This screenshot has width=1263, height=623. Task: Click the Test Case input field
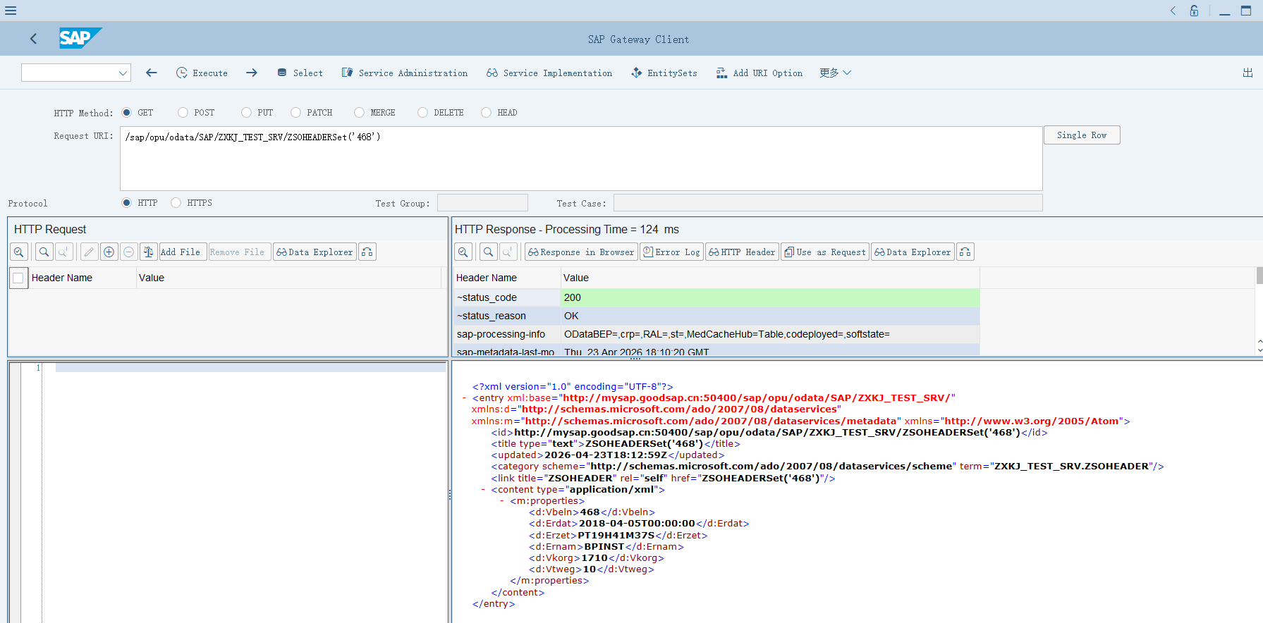point(828,203)
